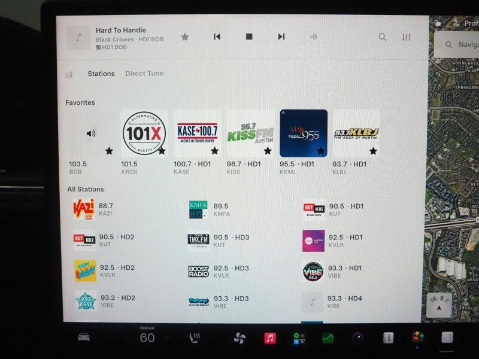The width and height of the screenshot is (479, 359).
Task: Raise cabin temperature with right arrow
Action: click(168, 337)
